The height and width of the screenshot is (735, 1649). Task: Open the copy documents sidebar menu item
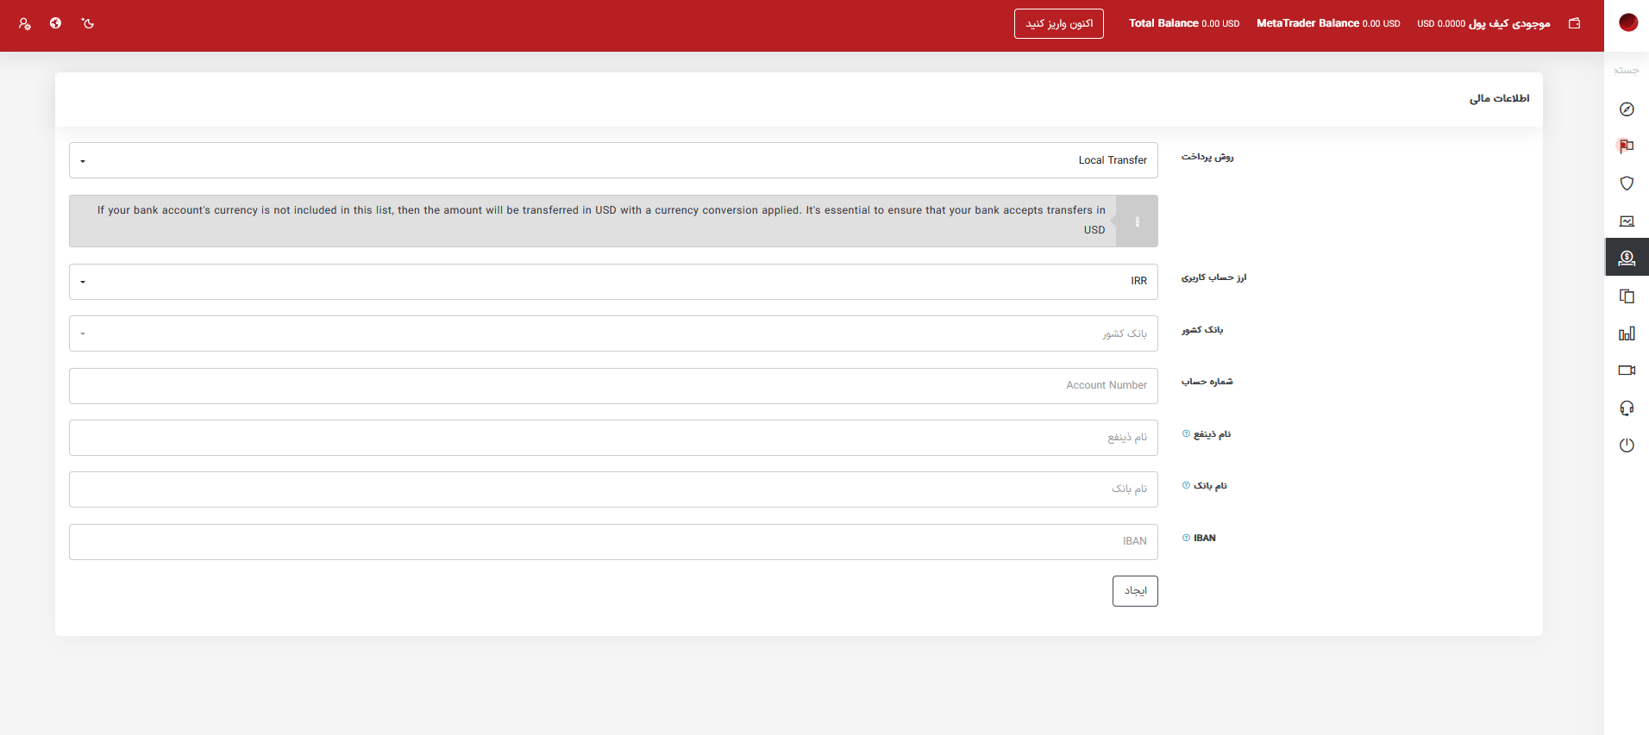[1627, 296]
